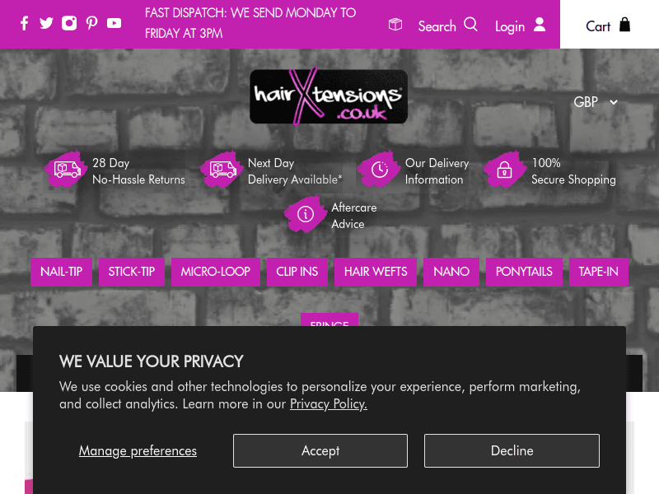The height and width of the screenshot is (494, 659).
Task: Open the Manage preferences link
Action: point(138,450)
